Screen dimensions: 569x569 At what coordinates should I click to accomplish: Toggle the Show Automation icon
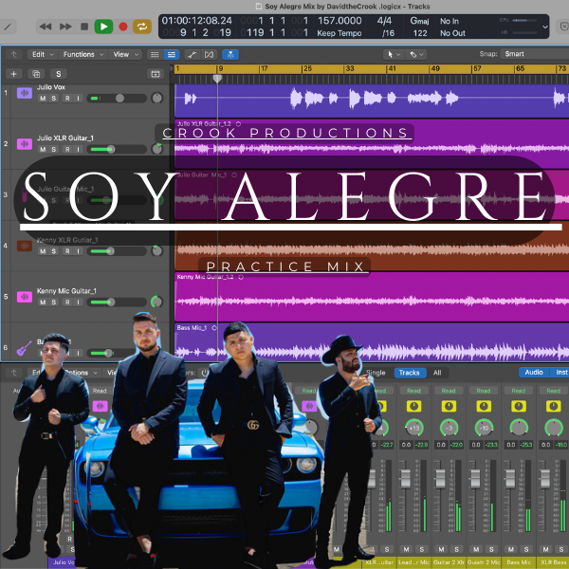click(193, 54)
